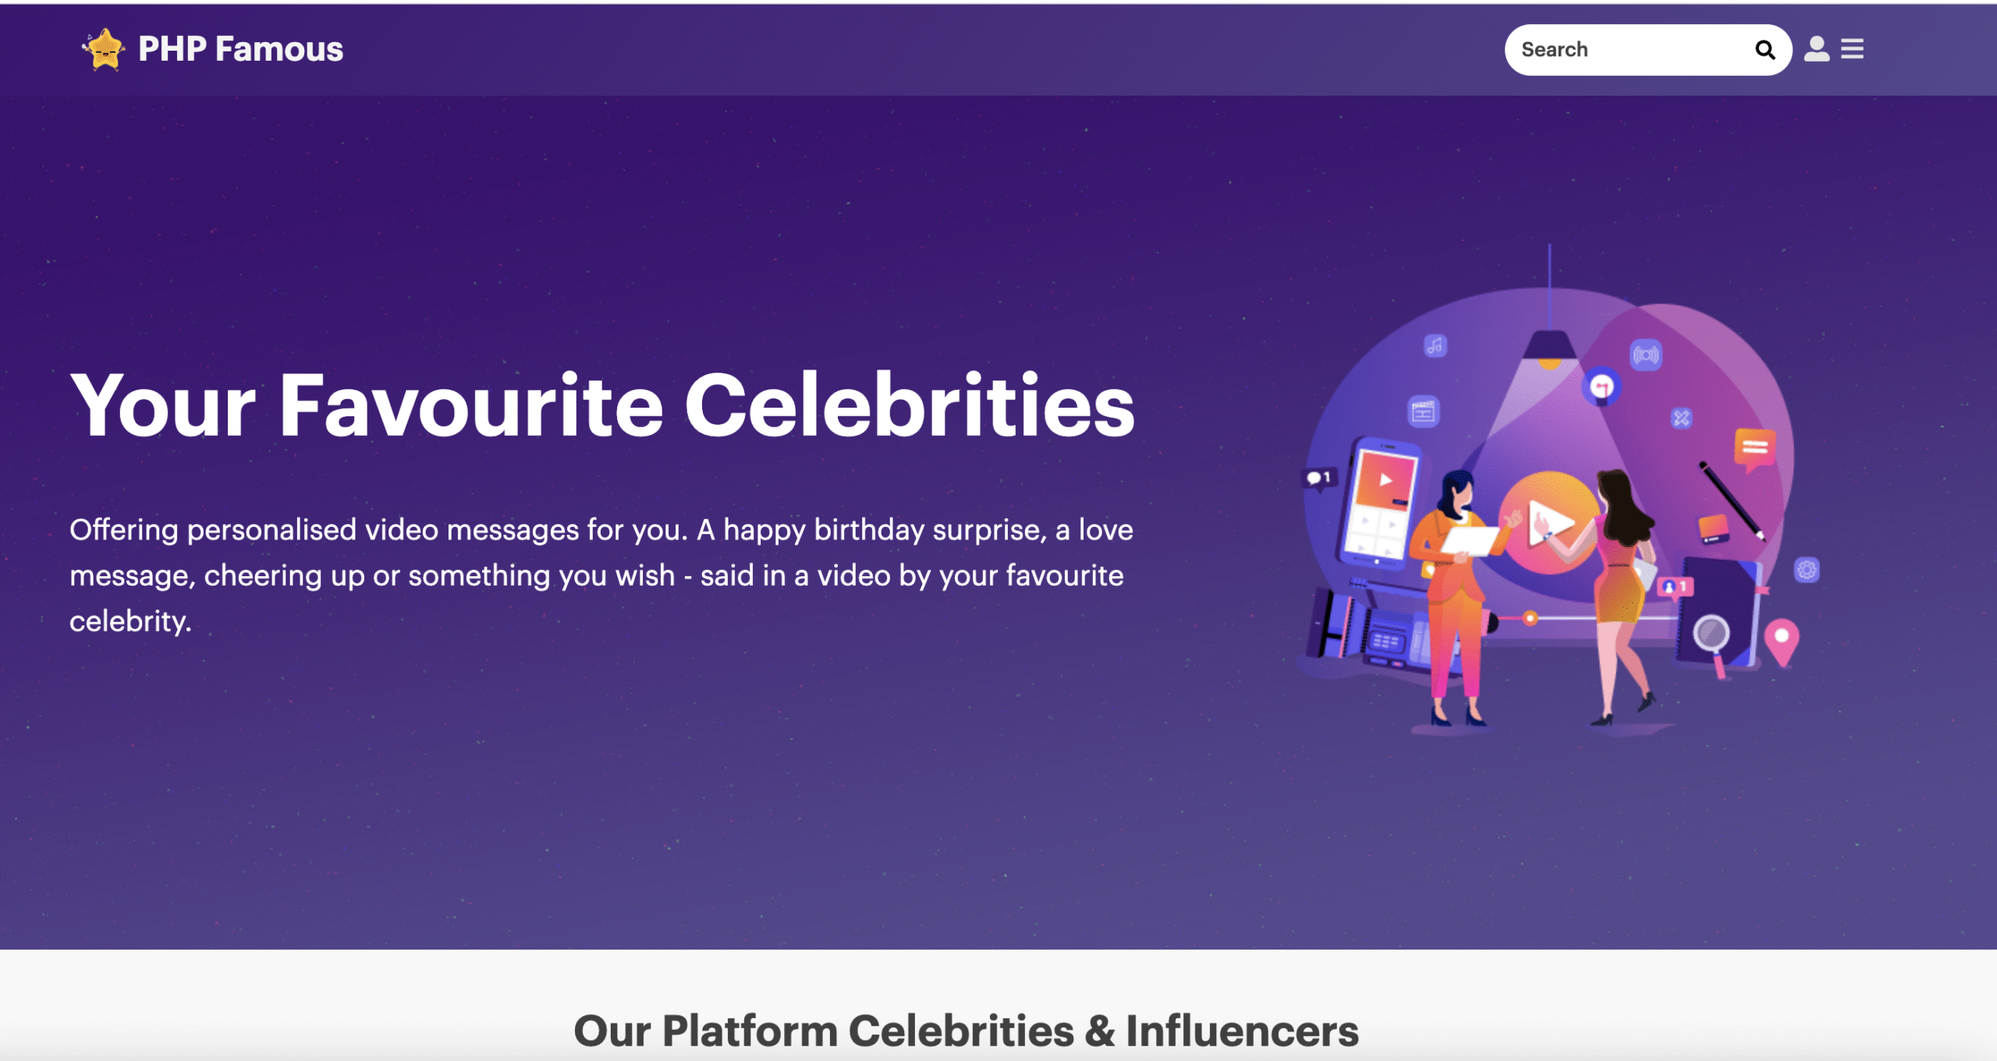Click the phone's video play thumbnail
The height and width of the screenshot is (1061, 1997).
1385,480
